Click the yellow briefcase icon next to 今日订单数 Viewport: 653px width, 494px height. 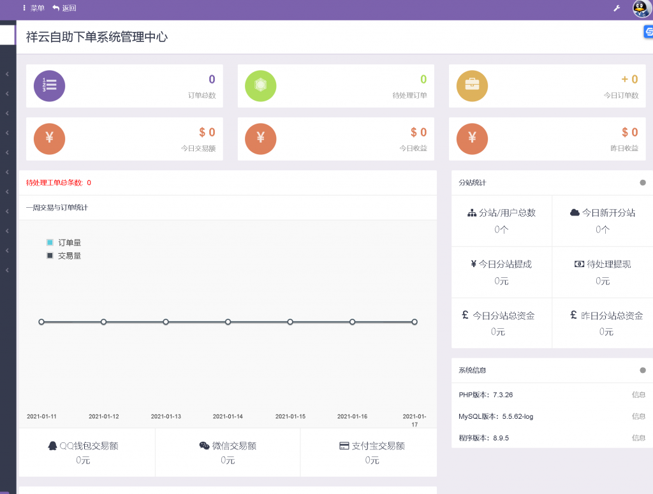pyautogui.click(x=471, y=85)
